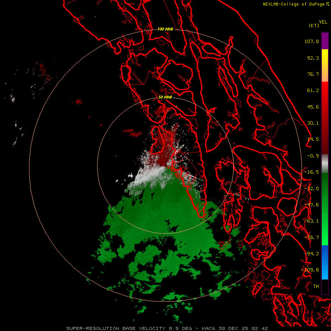Click the -32.0 legend value
This screenshot has width=331, height=331.
coord(312,189)
